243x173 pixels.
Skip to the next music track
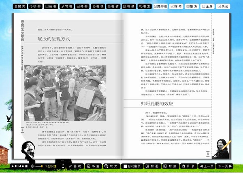tap(23, 167)
